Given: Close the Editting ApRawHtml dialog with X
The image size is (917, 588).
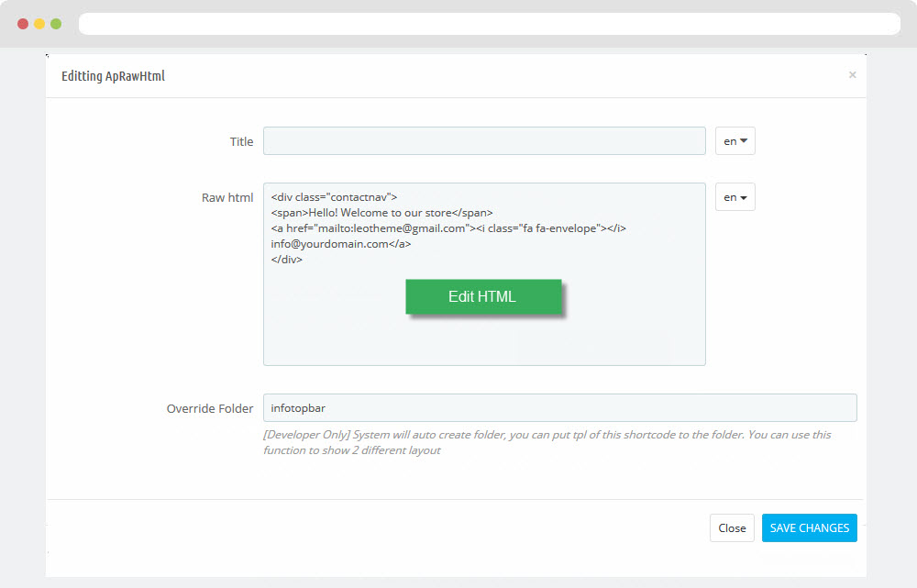Looking at the screenshot, I should (852, 75).
